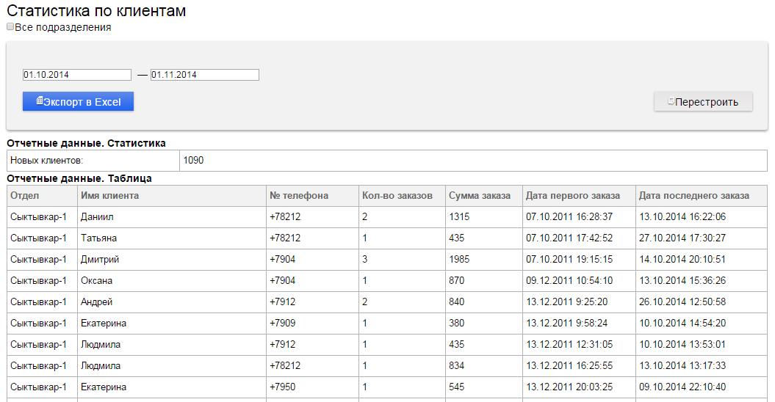Click the order sum 870
This screenshot has width=775, height=402.
[x=457, y=280]
